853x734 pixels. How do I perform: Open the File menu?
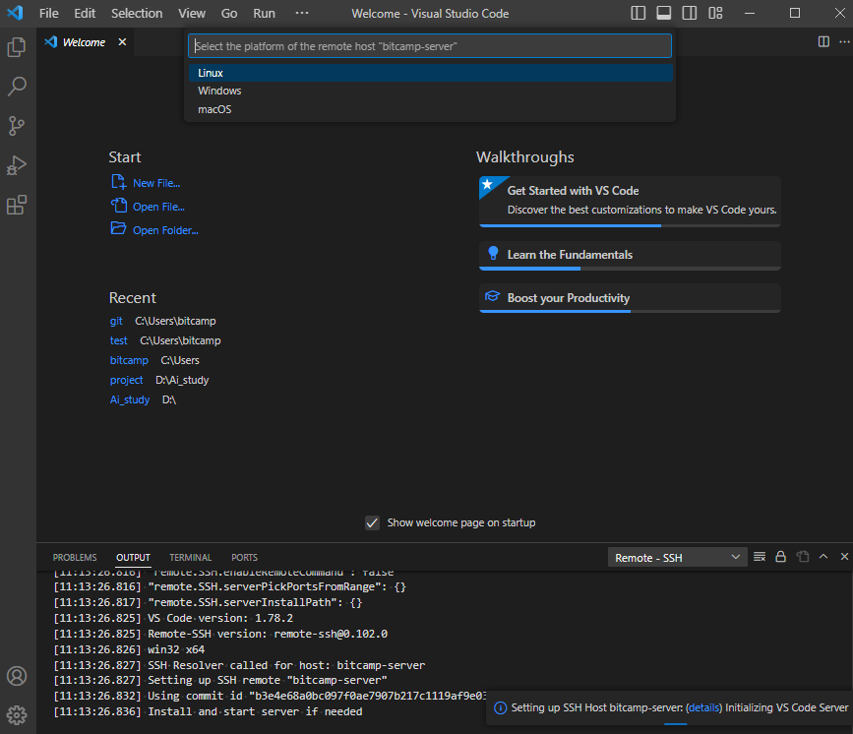(x=49, y=13)
